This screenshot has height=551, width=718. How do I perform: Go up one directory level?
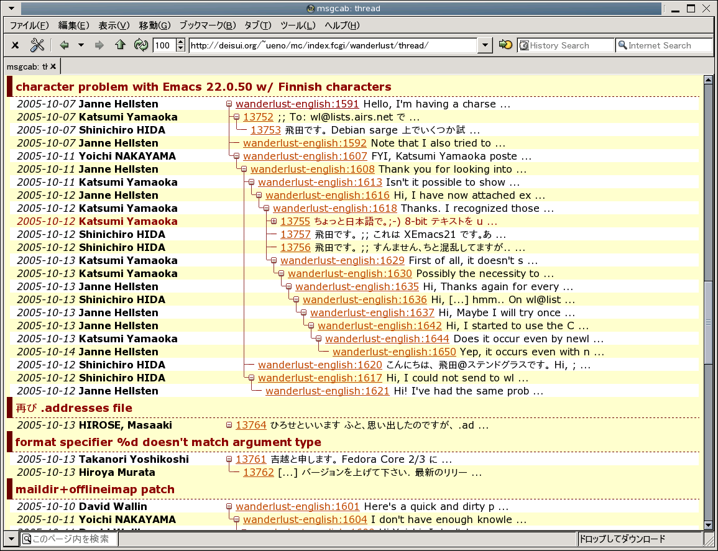120,45
